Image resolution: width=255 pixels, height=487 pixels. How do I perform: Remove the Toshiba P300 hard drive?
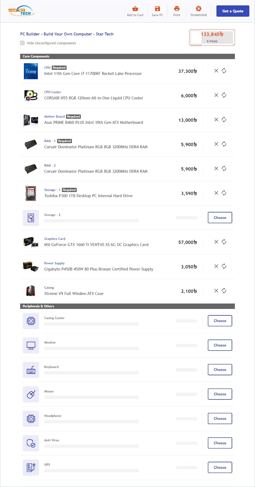(x=216, y=193)
